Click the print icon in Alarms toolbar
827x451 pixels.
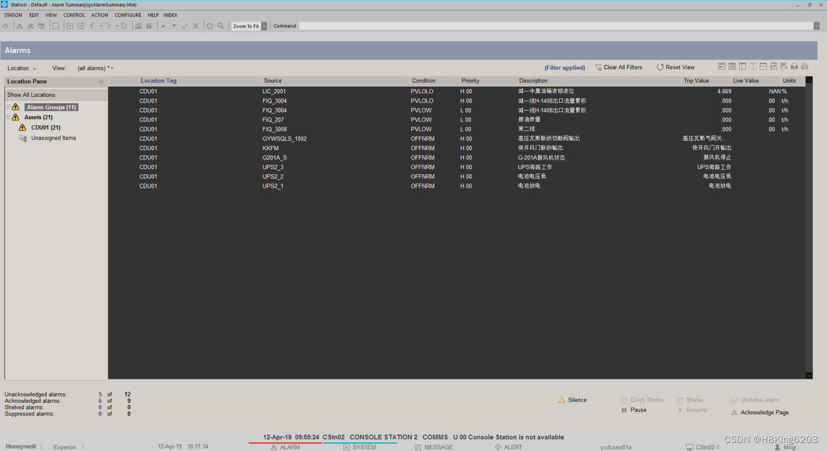coord(794,67)
